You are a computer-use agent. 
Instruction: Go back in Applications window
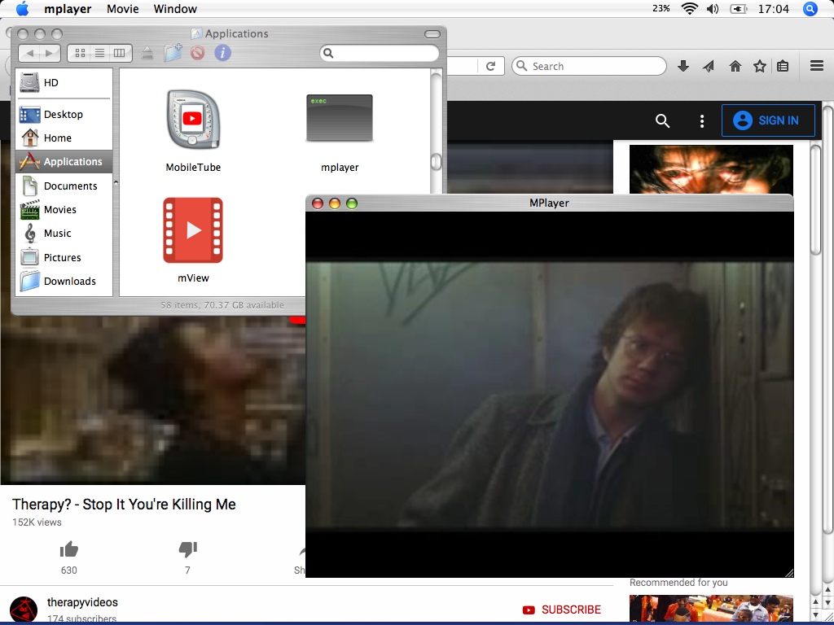30,53
